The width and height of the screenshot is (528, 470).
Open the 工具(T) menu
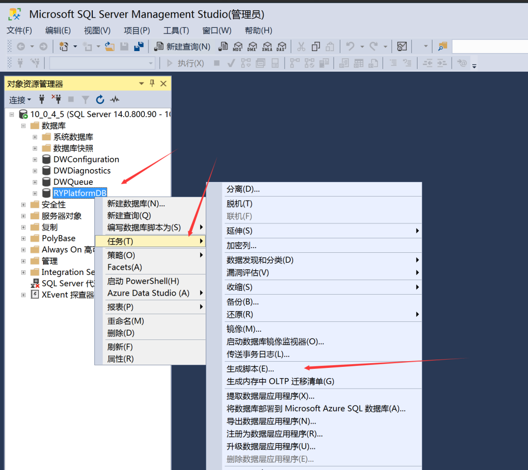click(175, 30)
